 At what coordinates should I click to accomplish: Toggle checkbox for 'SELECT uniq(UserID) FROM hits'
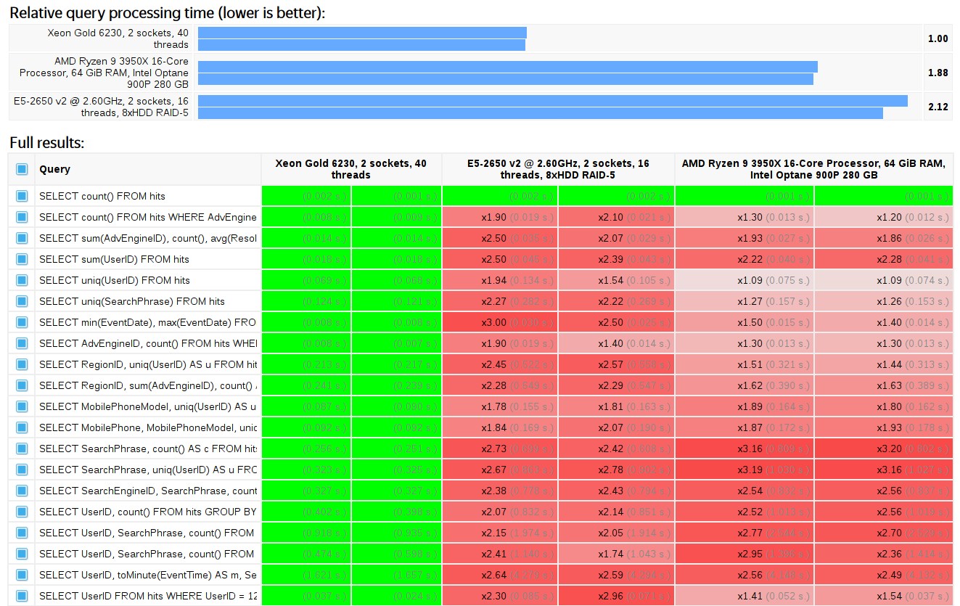[22, 280]
